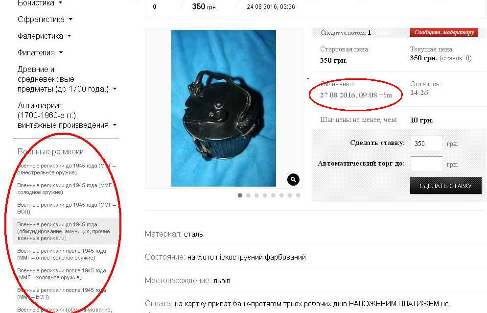
Task: Expand the Антиквариат category arrow
Action: click(x=115, y=125)
